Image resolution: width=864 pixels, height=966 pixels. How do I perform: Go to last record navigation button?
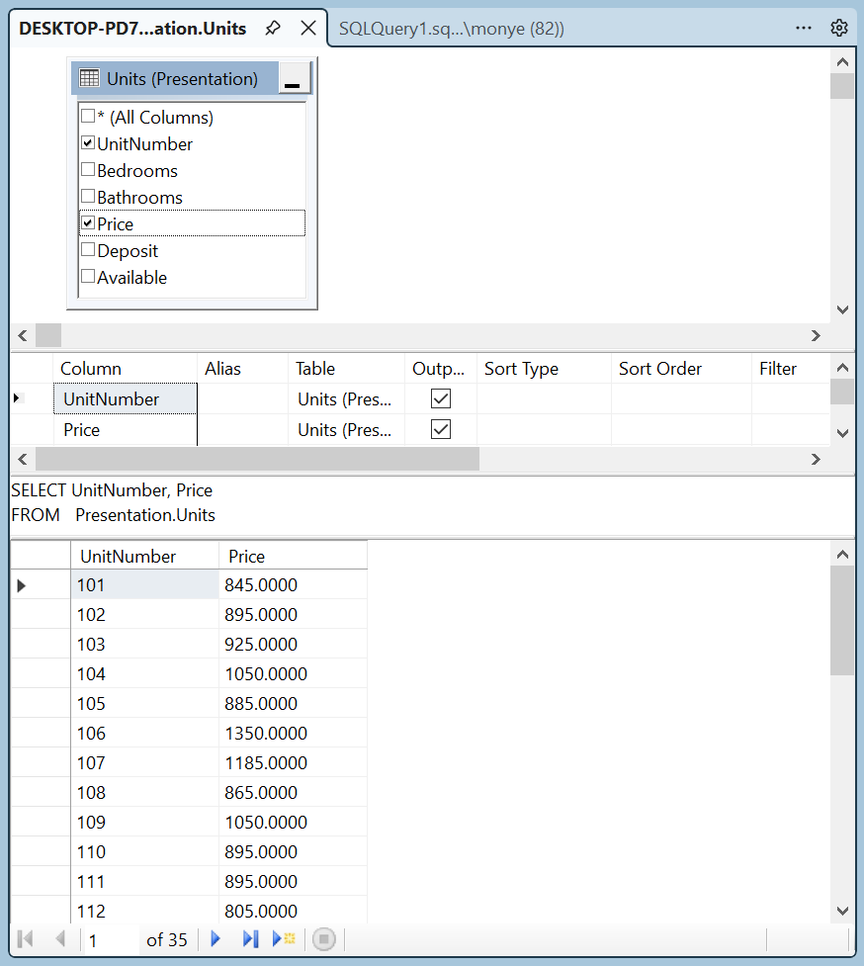[250, 939]
